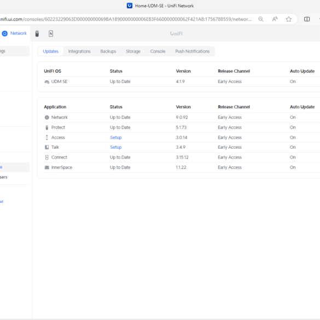Click the UniFi OS column header

(x=53, y=71)
